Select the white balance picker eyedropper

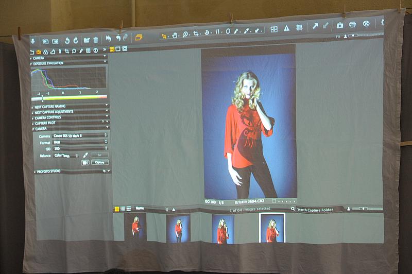coord(85,155)
